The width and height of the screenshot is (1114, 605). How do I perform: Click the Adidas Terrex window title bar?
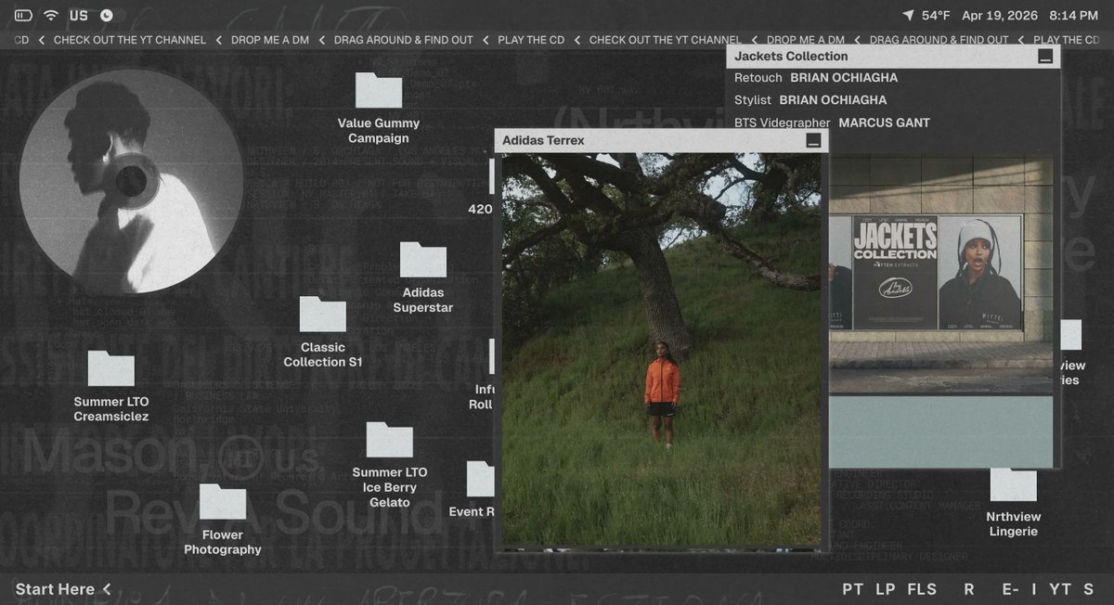pyautogui.click(x=661, y=140)
